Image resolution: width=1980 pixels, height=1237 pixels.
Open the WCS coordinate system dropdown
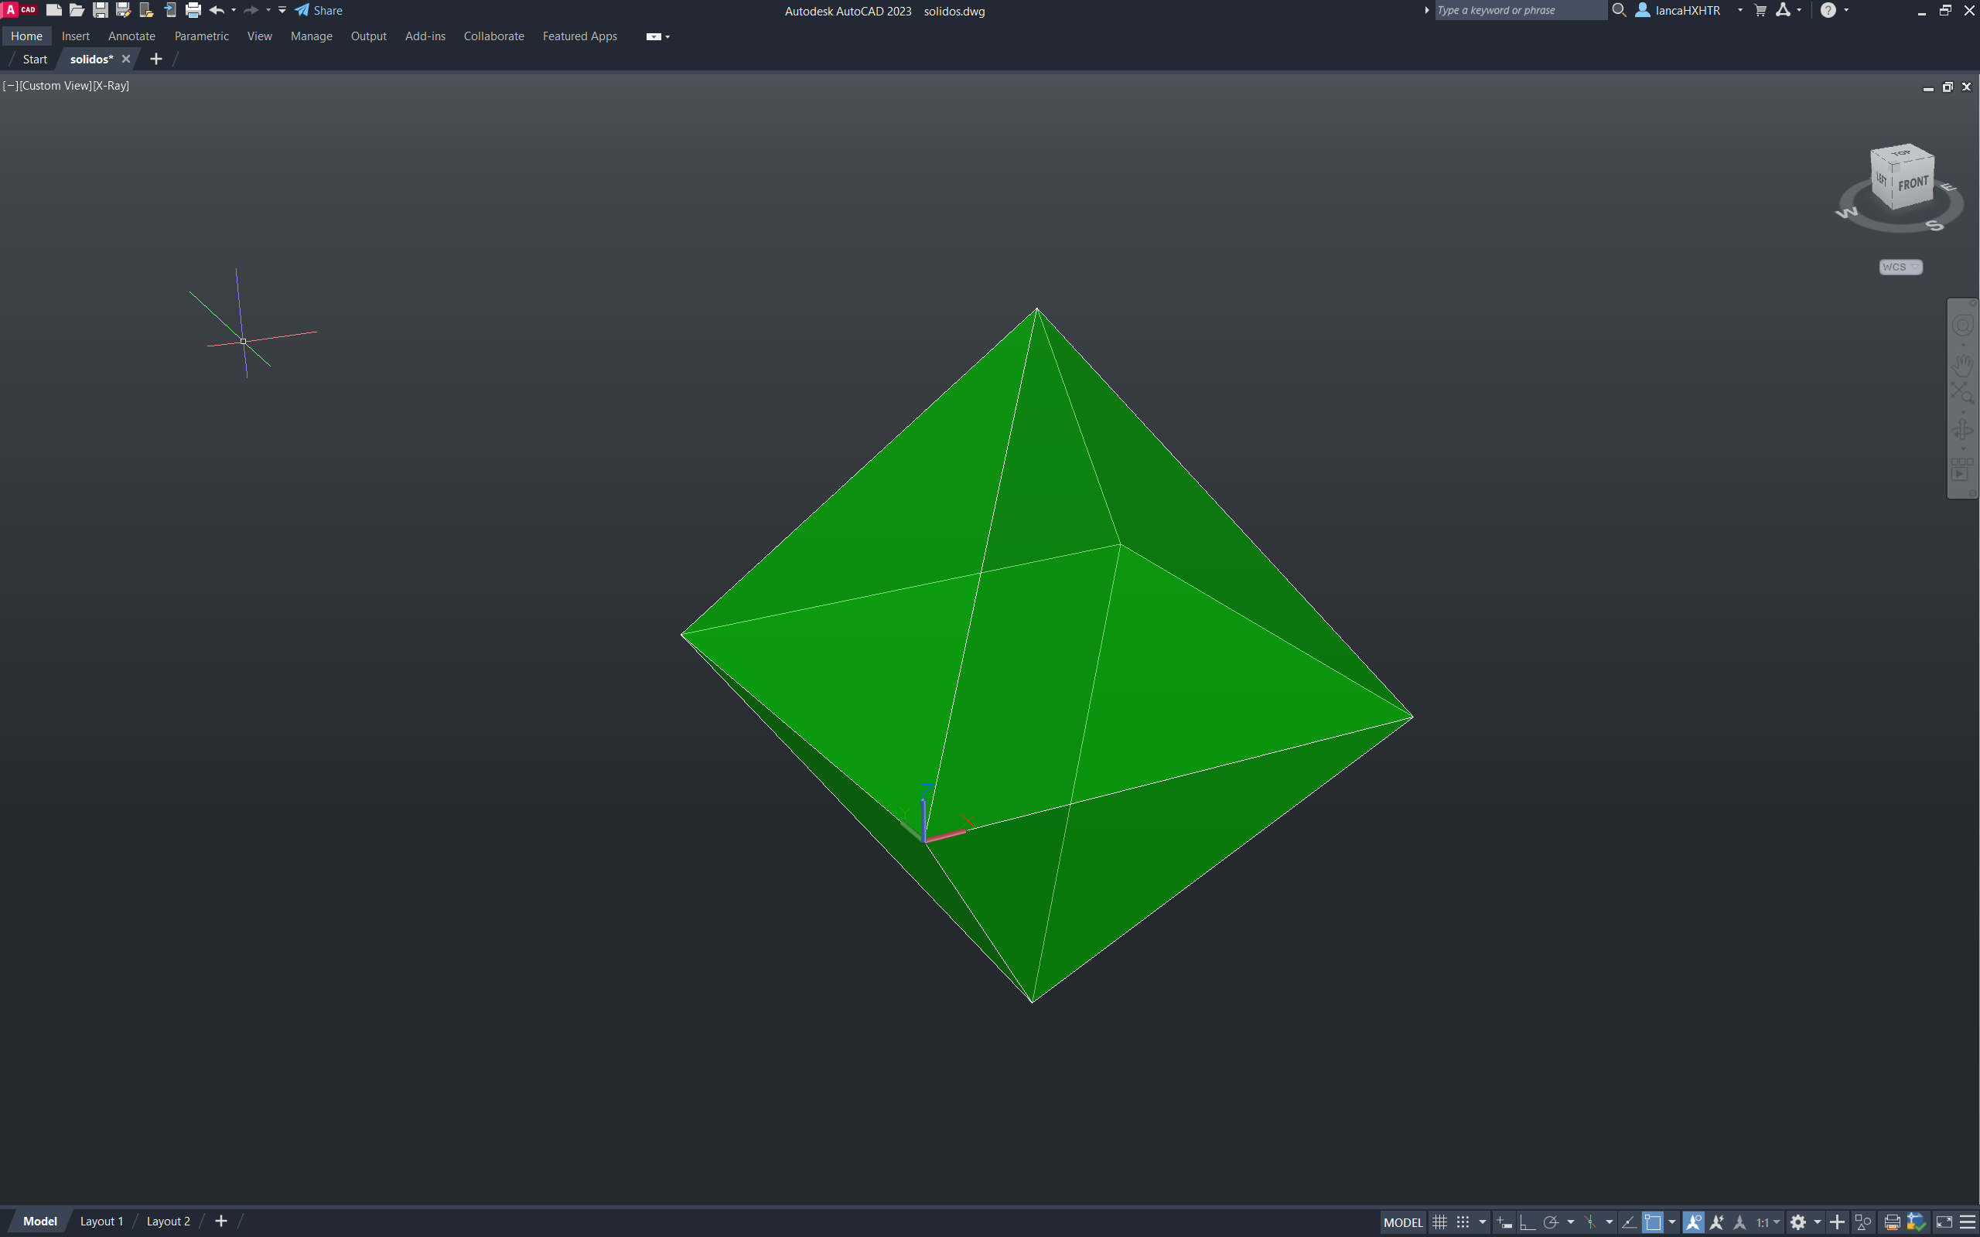(1900, 267)
